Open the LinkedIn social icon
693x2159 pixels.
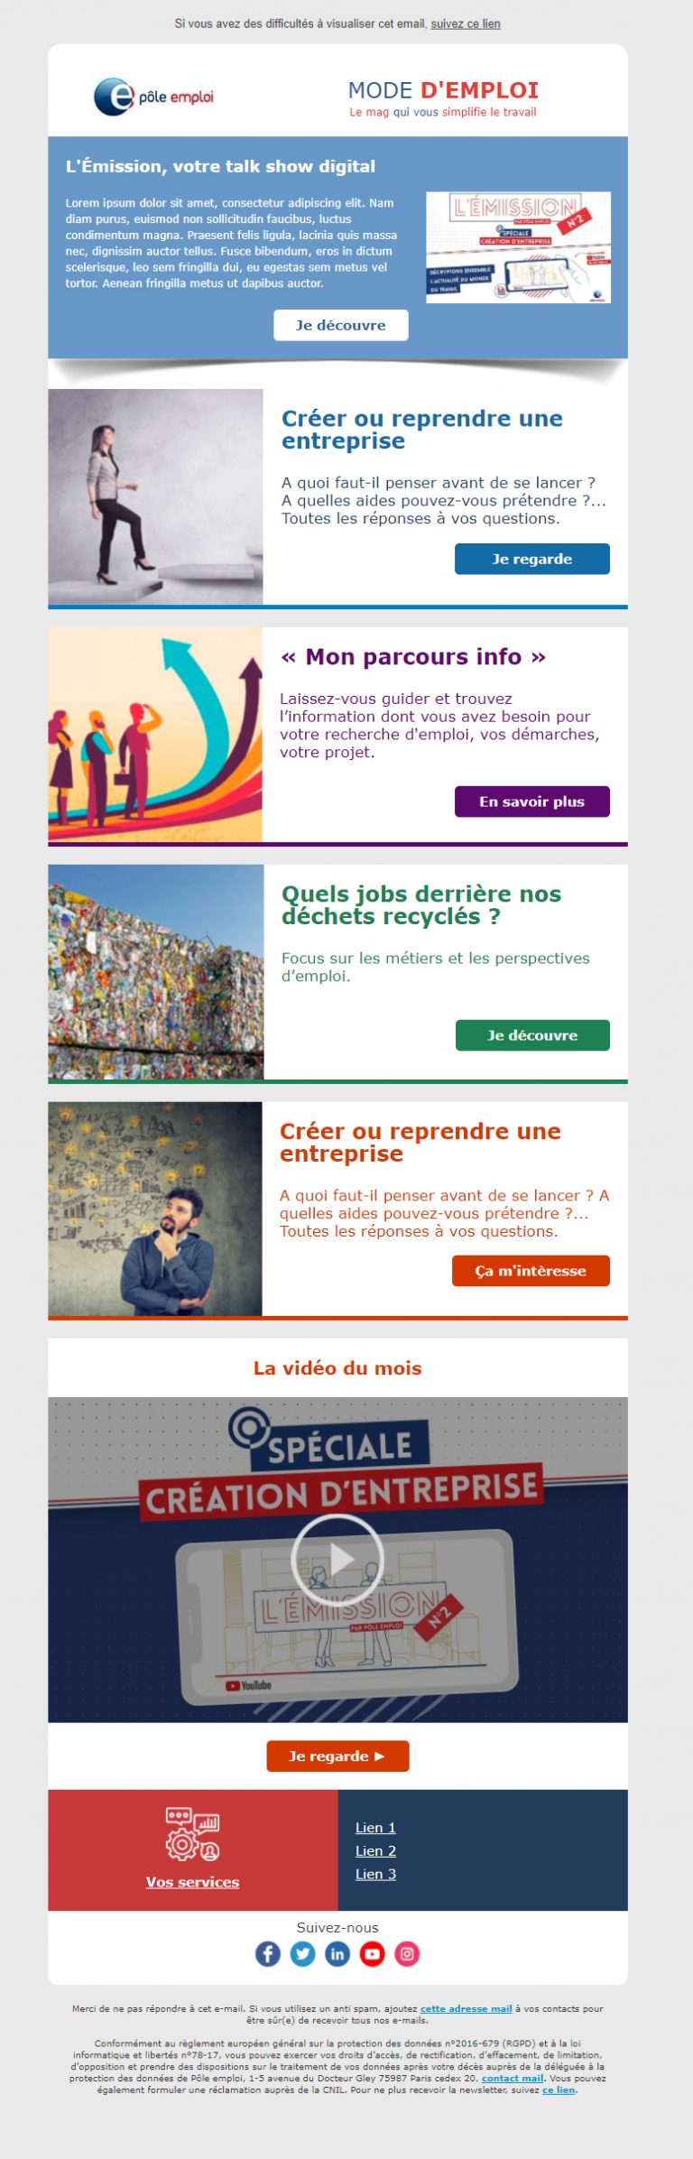click(x=337, y=1954)
